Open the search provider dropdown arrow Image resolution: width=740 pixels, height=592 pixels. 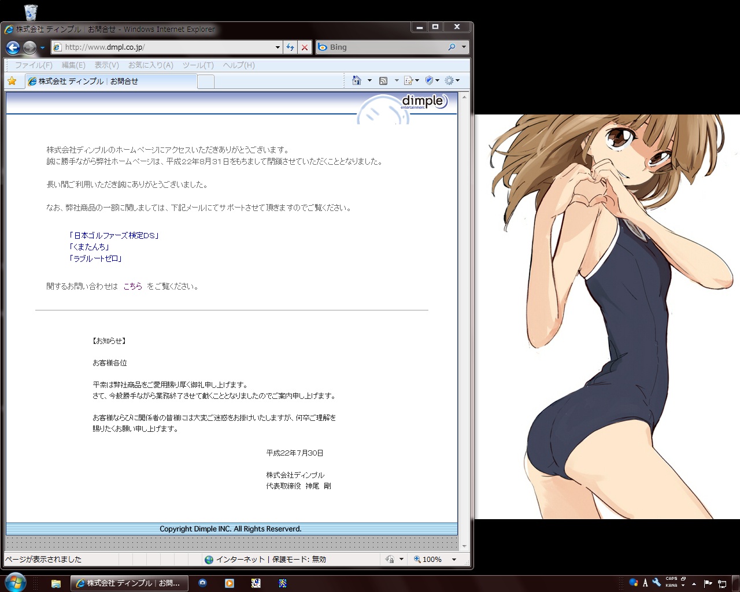[464, 47]
